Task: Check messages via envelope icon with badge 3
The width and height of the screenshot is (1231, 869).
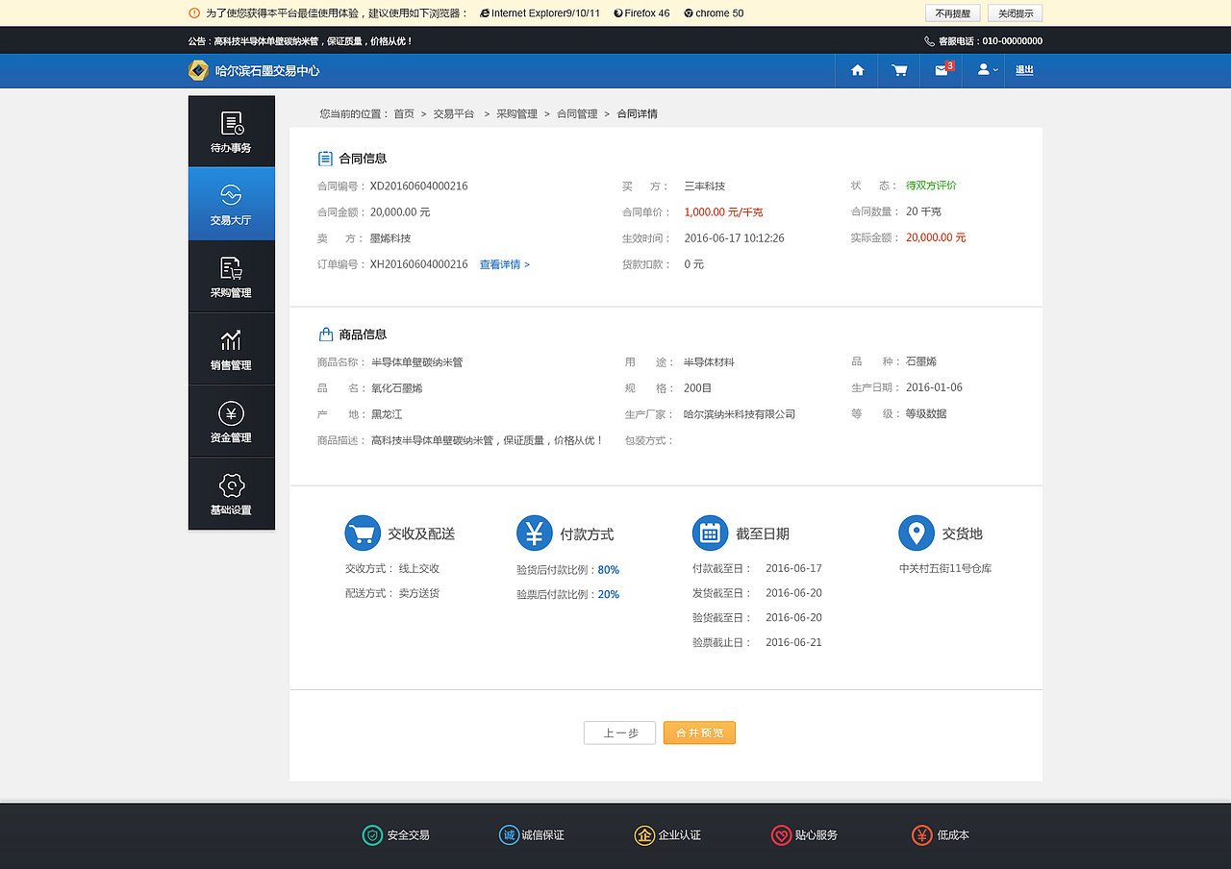Action: click(941, 70)
